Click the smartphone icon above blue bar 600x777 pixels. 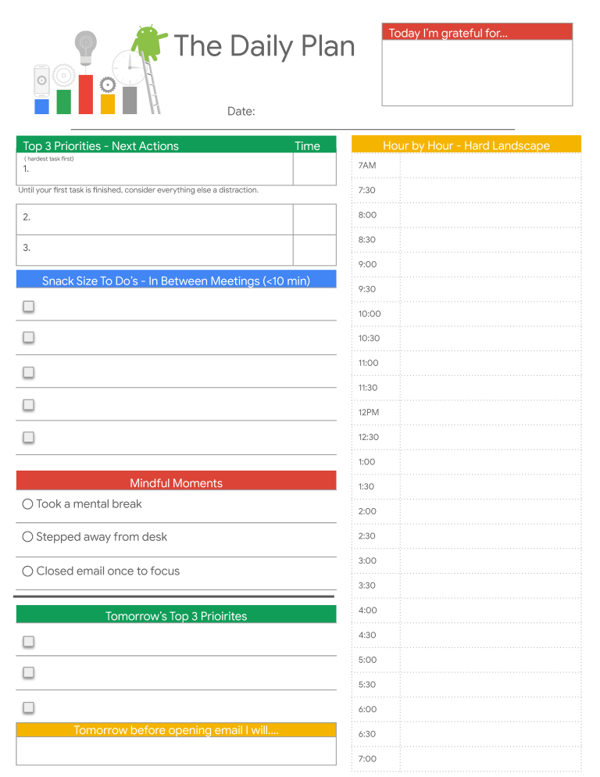[x=41, y=81]
